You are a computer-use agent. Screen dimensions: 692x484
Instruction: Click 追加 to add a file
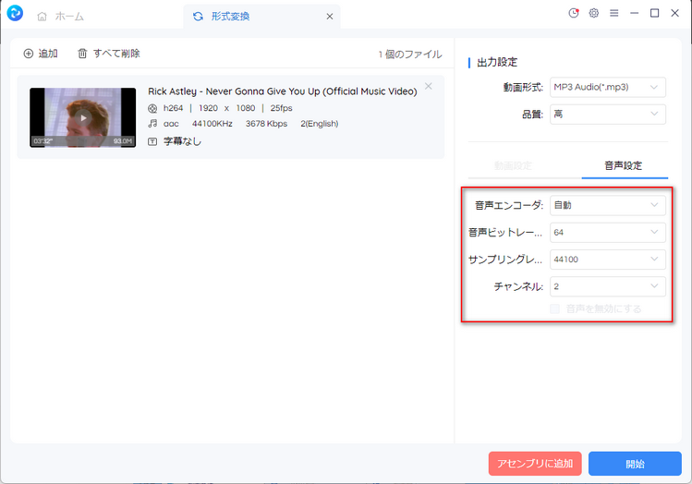tap(40, 54)
